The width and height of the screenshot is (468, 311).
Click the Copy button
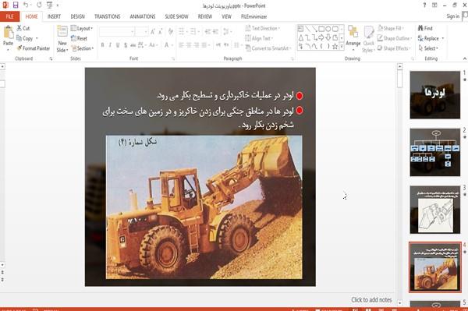tap(25, 38)
